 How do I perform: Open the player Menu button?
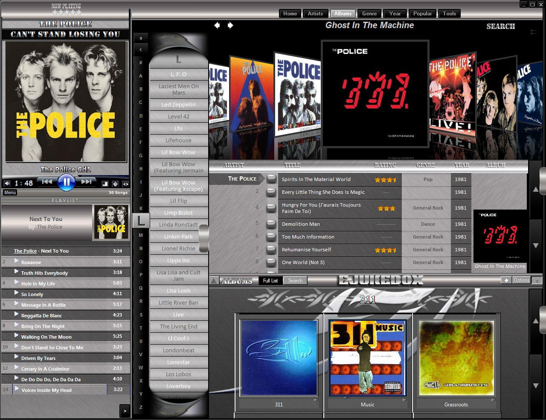[x=10, y=193]
